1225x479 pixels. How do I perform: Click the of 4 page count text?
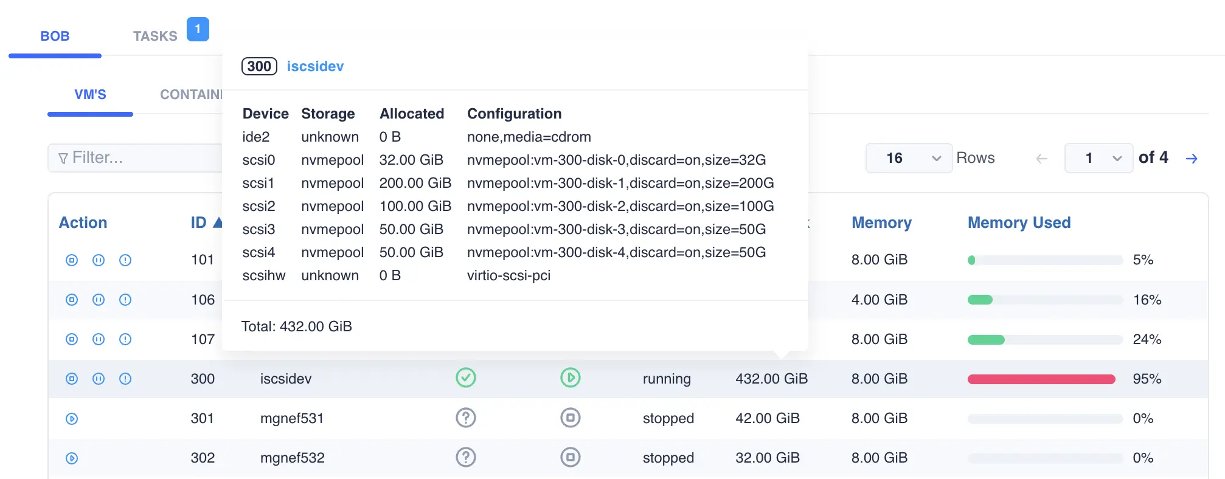click(x=1153, y=157)
